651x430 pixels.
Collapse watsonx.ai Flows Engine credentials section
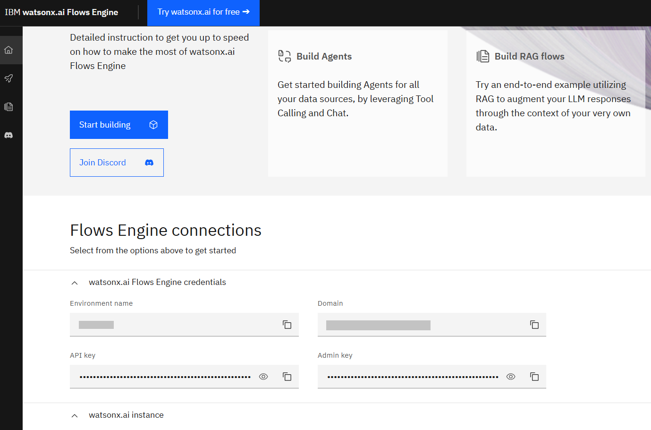75,283
